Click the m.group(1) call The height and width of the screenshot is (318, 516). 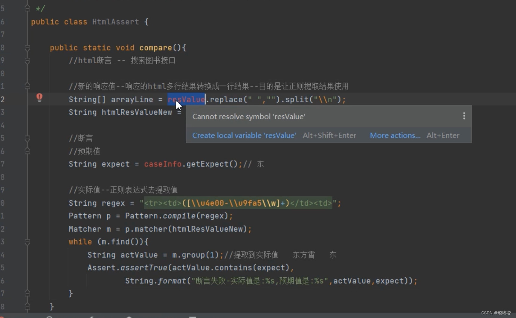[196, 255]
